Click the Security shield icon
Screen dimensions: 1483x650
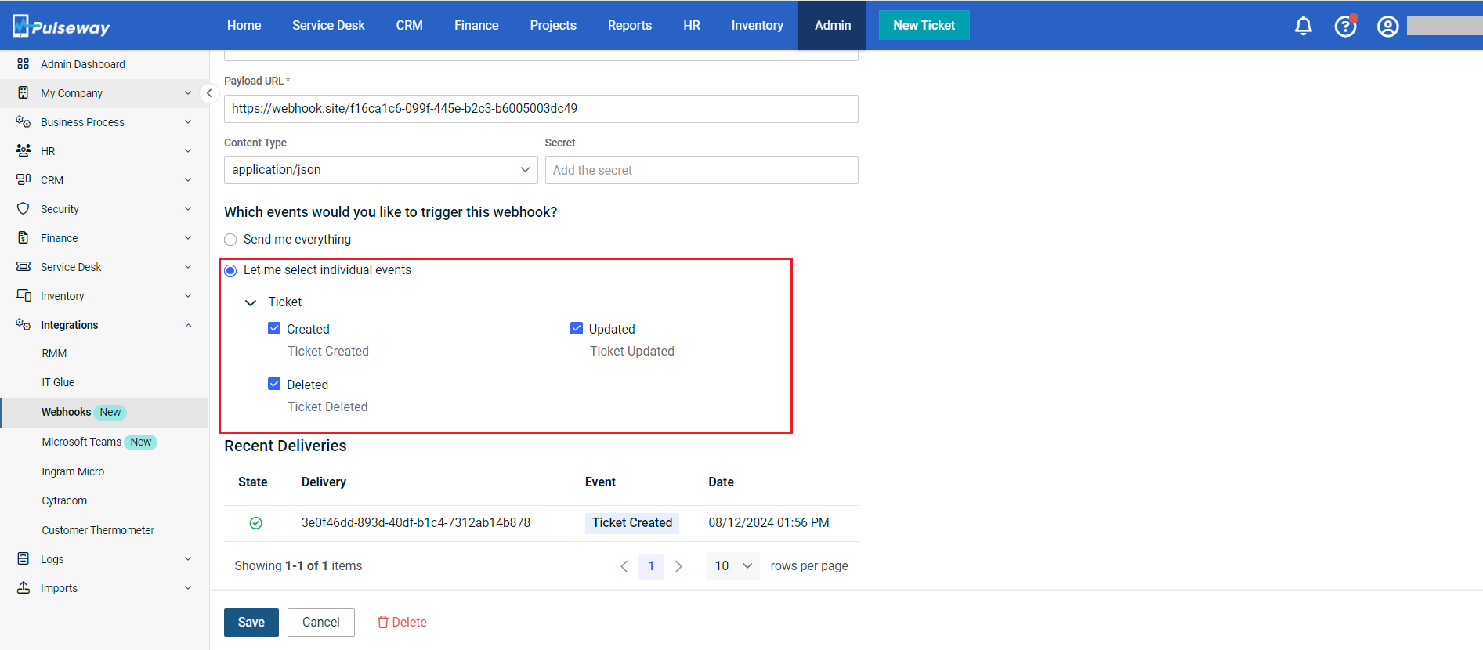(24, 209)
